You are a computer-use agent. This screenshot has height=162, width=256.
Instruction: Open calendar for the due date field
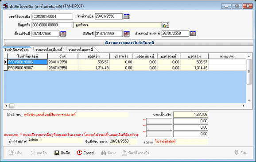pos(193,34)
